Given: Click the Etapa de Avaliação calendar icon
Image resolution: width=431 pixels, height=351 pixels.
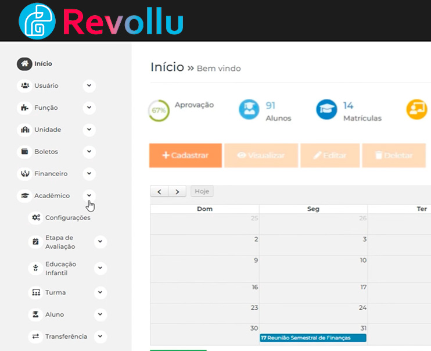Looking at the screenshot, I should point(36,242).
